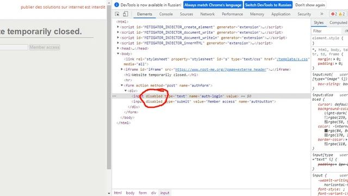Select the input breadcrumb

tap(165, 193)
